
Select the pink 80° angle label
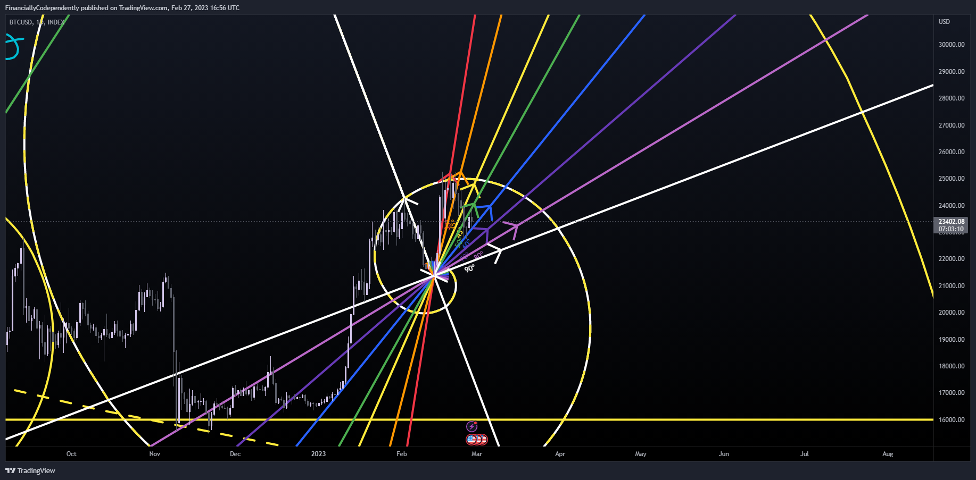[x=478, y=256]
